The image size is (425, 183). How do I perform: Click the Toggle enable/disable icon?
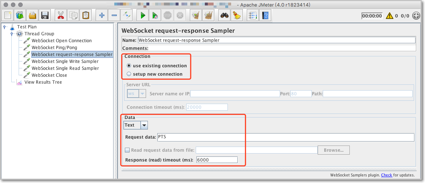click(126, 15)
